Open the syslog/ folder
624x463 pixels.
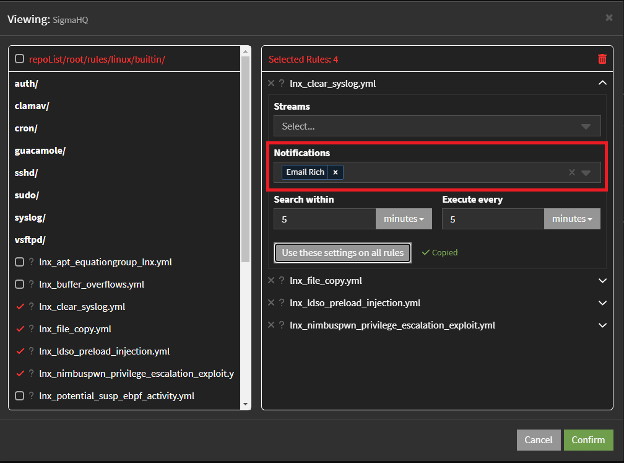(x=30, y=218)
